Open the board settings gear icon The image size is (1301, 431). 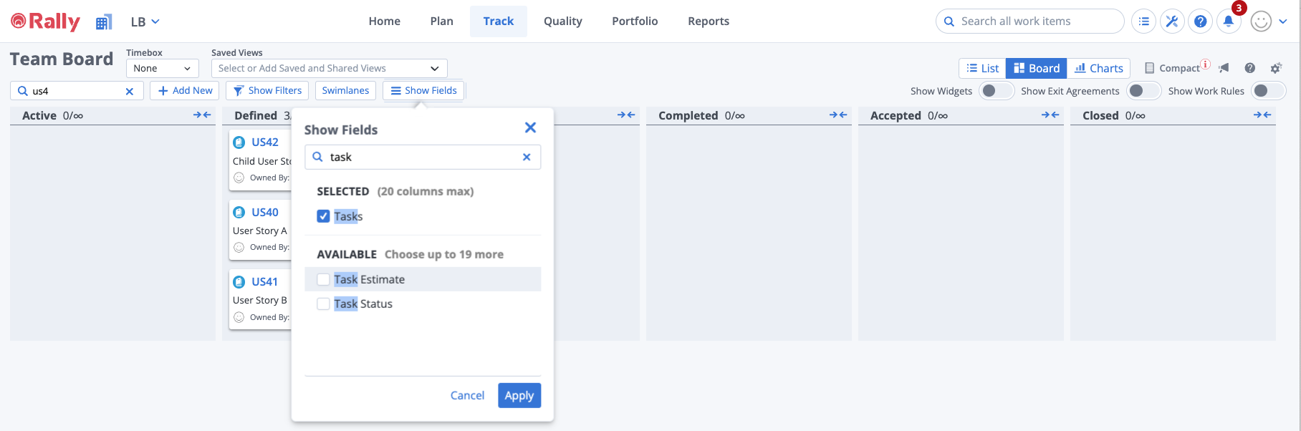point(1276,68)
